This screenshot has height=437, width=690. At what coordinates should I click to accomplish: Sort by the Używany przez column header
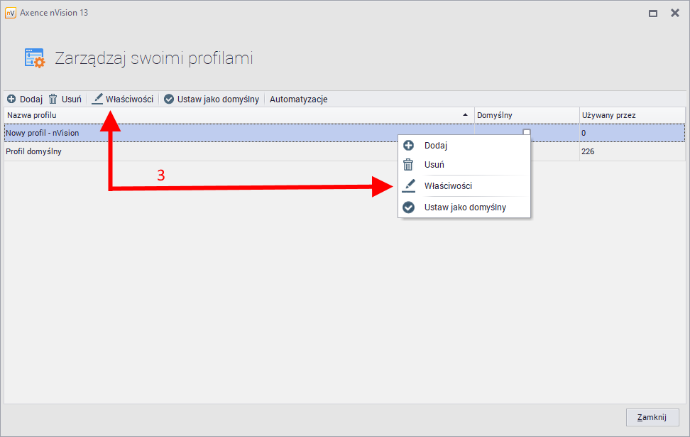coord(631,115)
